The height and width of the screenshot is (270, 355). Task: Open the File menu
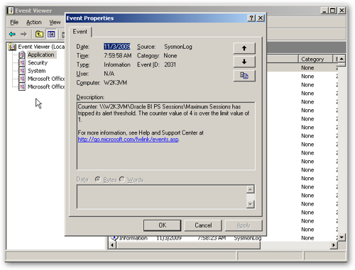(14, 22)
